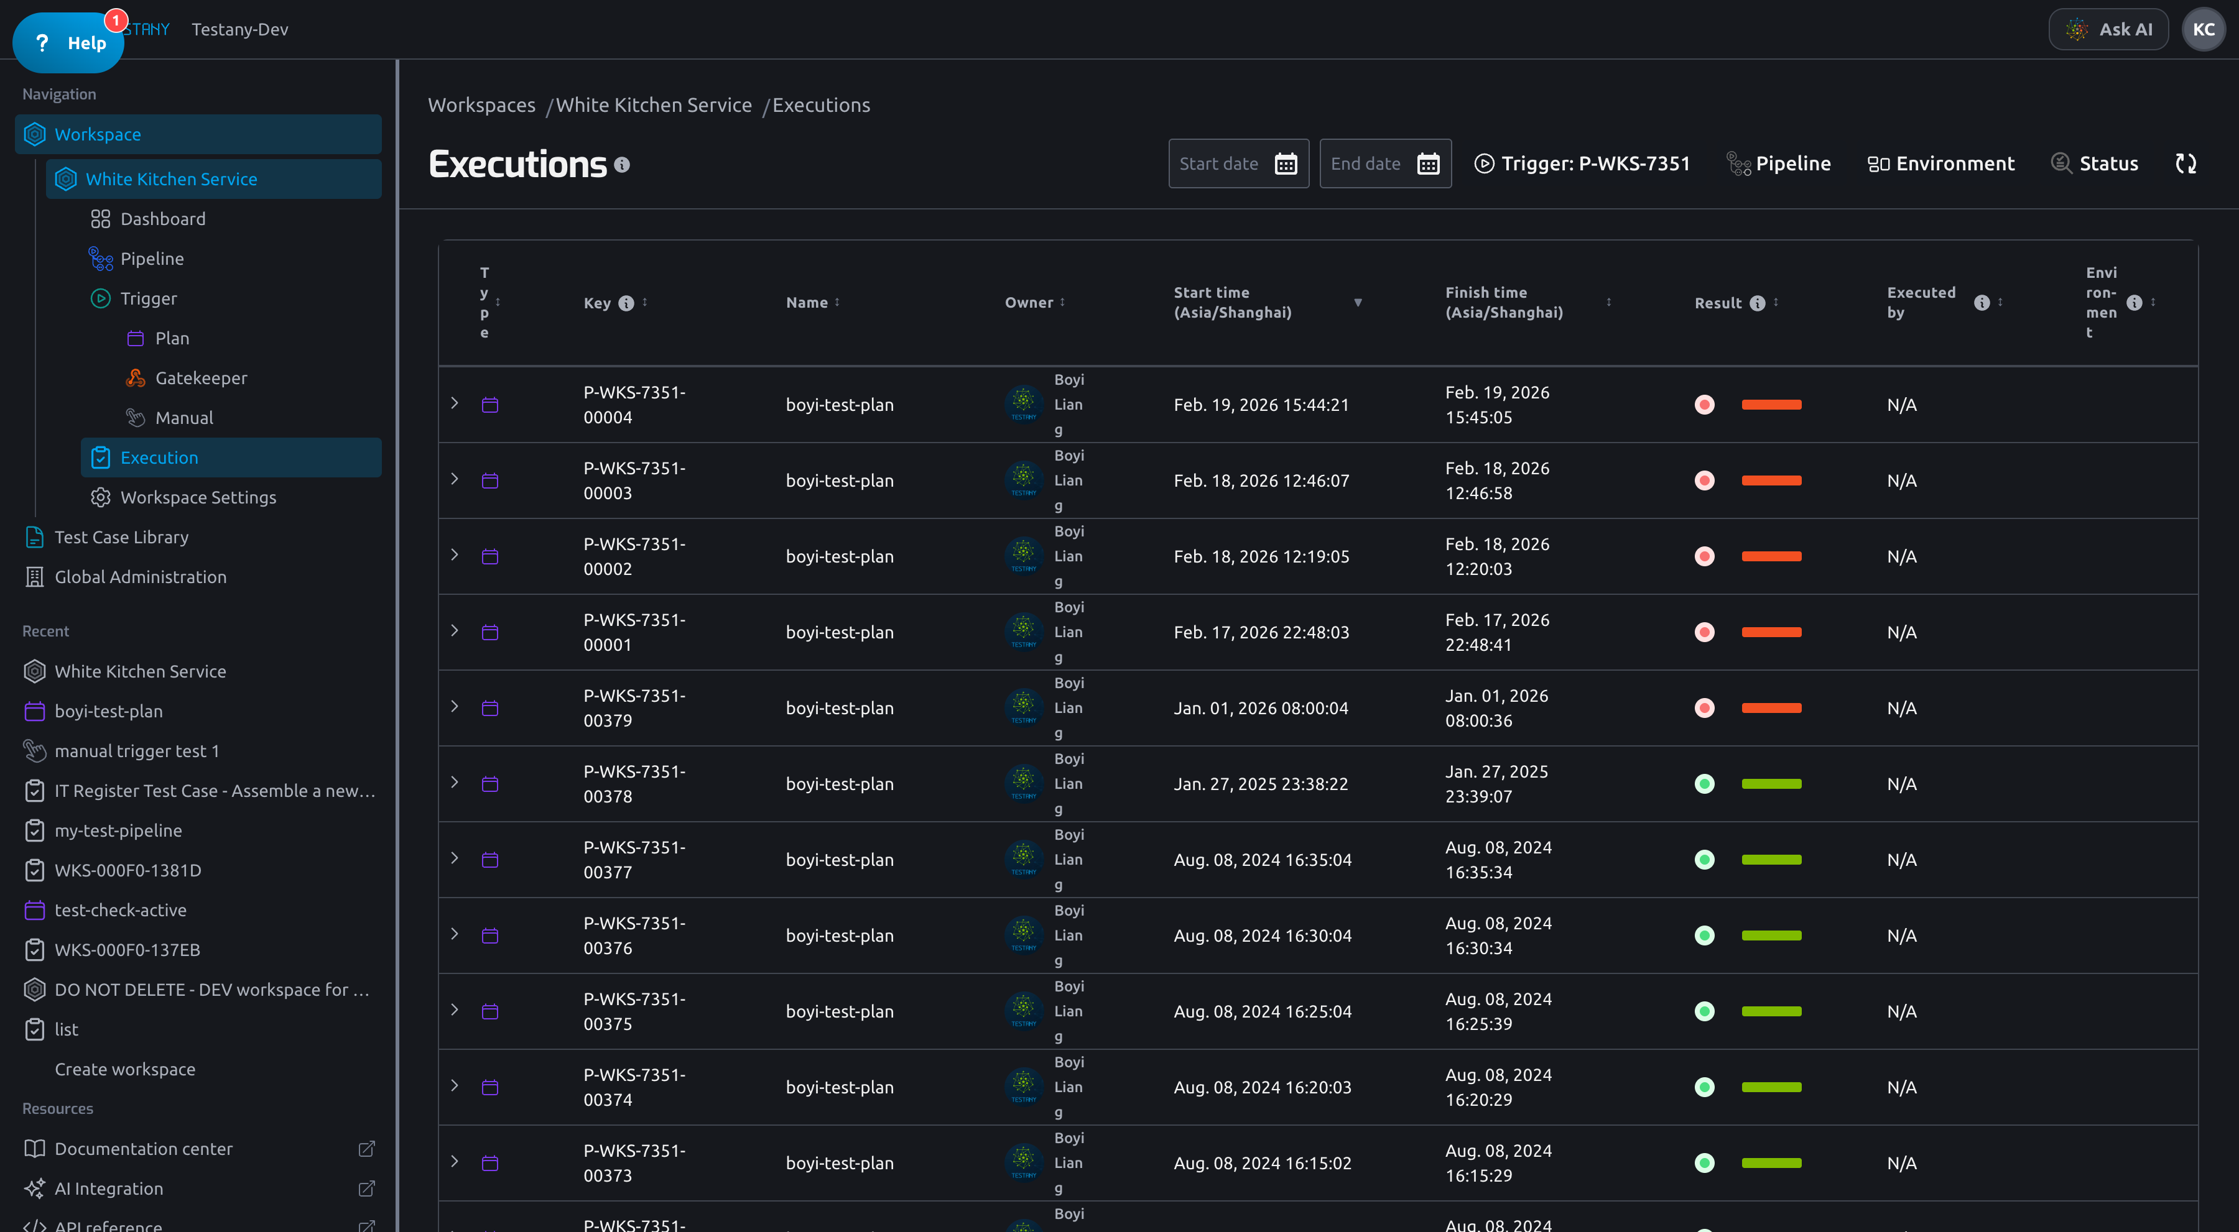Open Trigger in sidebar

tap(148, 298)
